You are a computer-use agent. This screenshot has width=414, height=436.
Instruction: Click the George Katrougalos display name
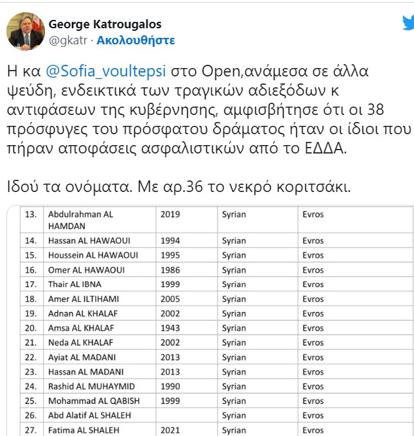tap(105, 24)
